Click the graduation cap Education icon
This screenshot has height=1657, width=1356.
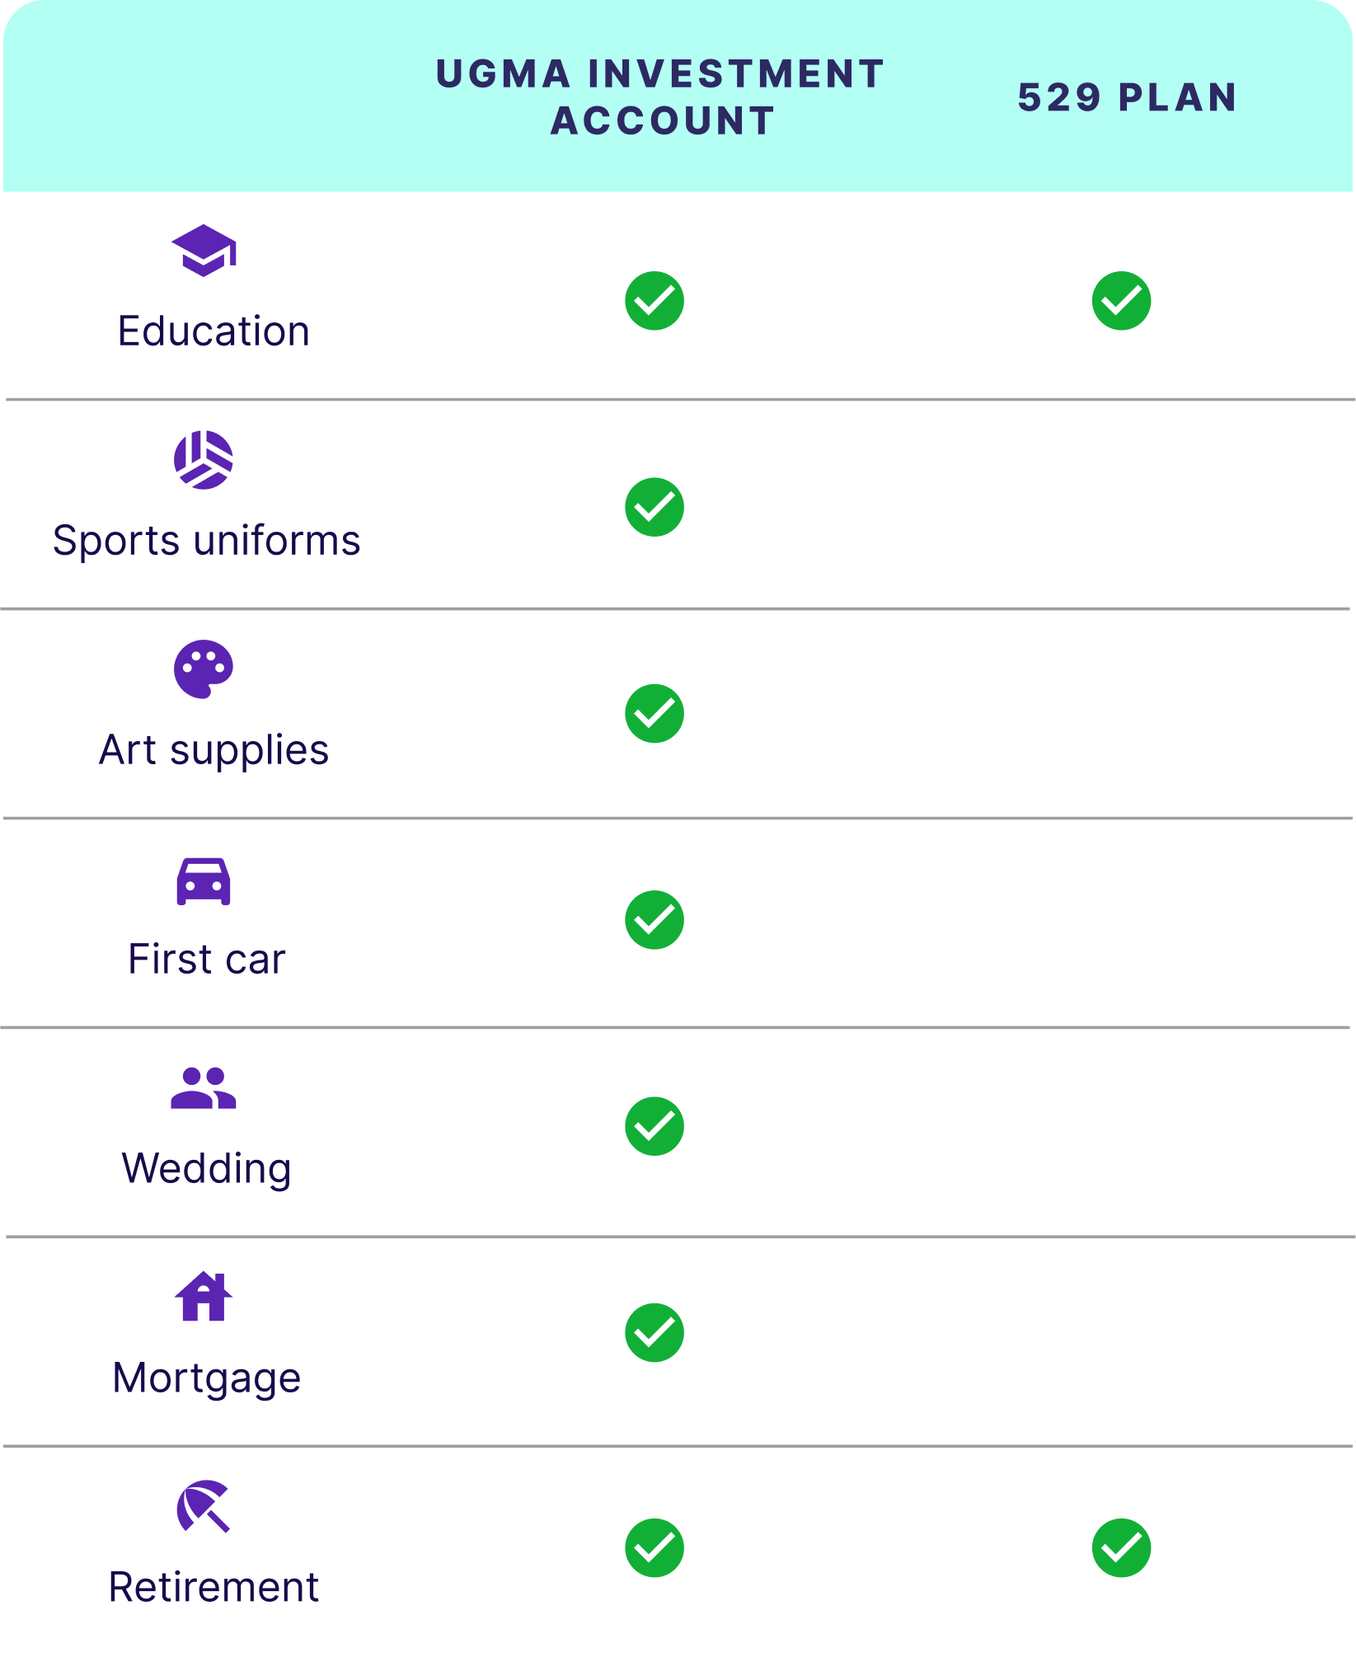[204, 251]
